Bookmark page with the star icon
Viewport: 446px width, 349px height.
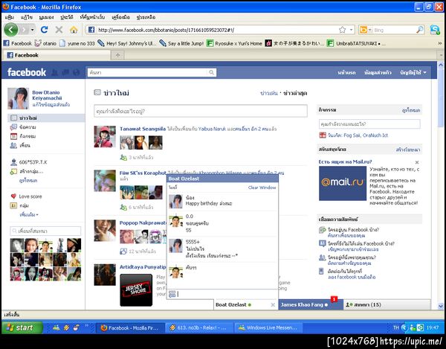343,30
